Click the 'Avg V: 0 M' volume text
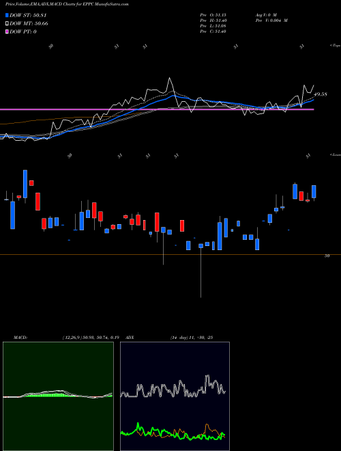 [x=265, y=15]
